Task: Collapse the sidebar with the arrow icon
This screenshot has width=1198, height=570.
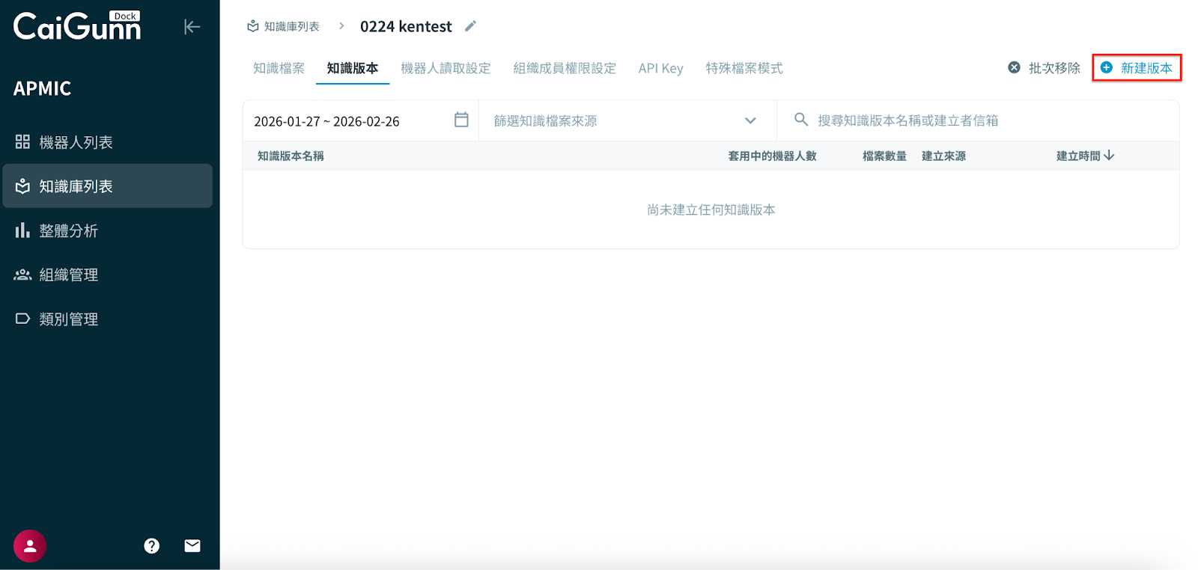Action: click(x=192, y=27)
